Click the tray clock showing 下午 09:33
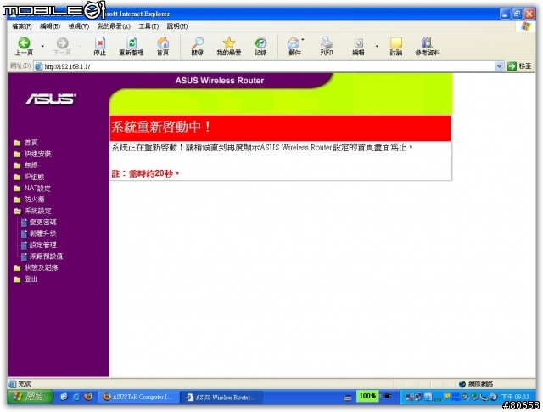Image resolution: width=543 pixels, height=412 pixels. [x=515, y=397]
